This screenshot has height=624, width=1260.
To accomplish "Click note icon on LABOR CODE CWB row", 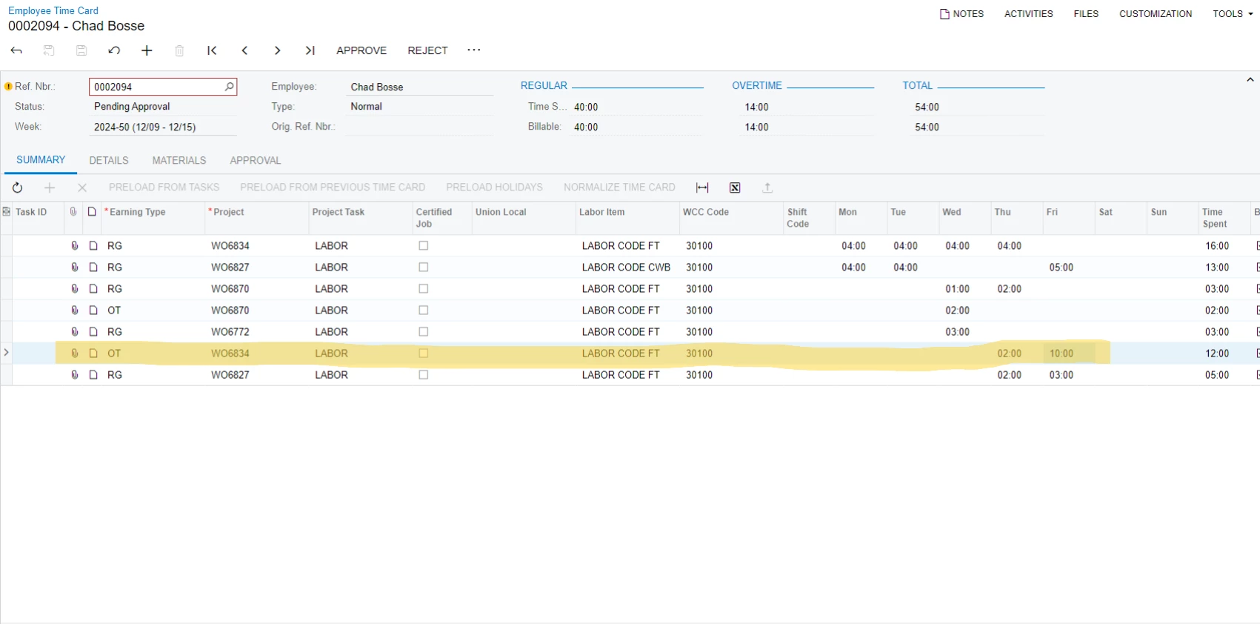I will [x=93, y=267].
